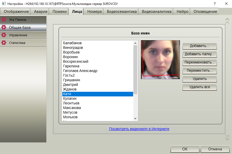Click the app icon in title bar
The height and width of the screenshot is (154, 232).
click(x=4, y=4)
